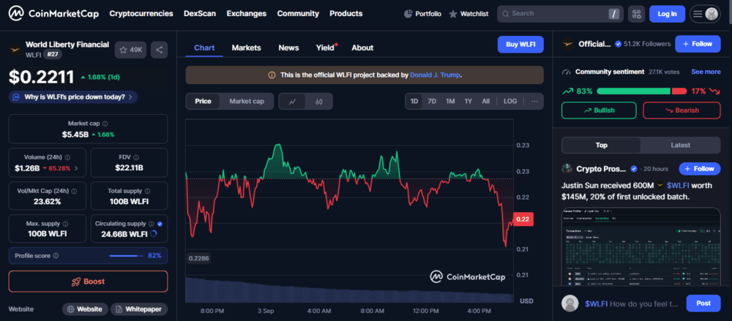This screenshot has width=732, height=321.
Task: Click the CoinMarketCap logo
Action: (53, 14)
